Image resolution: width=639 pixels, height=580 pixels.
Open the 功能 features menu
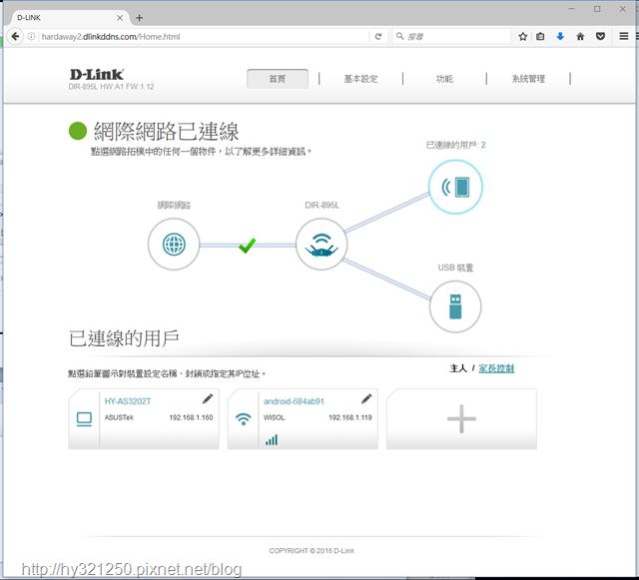click(x=444, y=79)
